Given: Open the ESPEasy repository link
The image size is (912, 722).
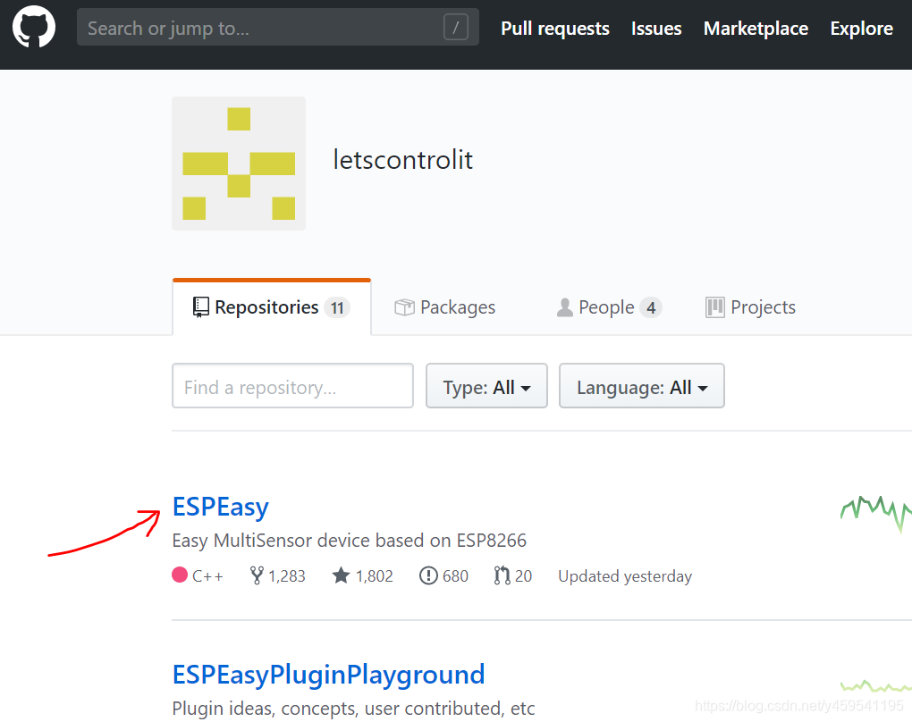Looking at the screenshot, I should pos(221,507).
